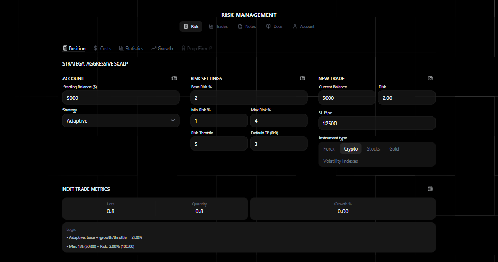The height and width of the screenshot is (262, 498).
Task: Open the Account top navigation tab
Action: 304,26
